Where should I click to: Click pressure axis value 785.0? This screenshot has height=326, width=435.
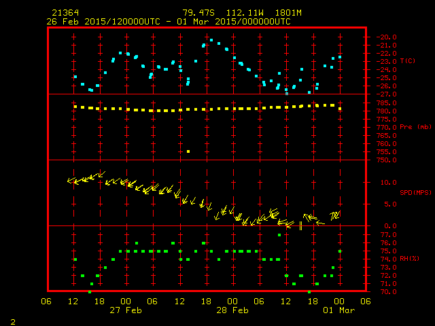point(387,103)
